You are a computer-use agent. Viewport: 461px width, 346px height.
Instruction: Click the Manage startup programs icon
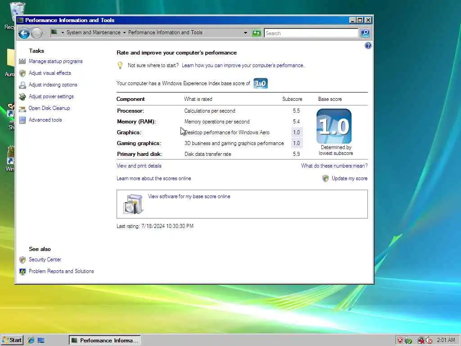tap(23, 61)
